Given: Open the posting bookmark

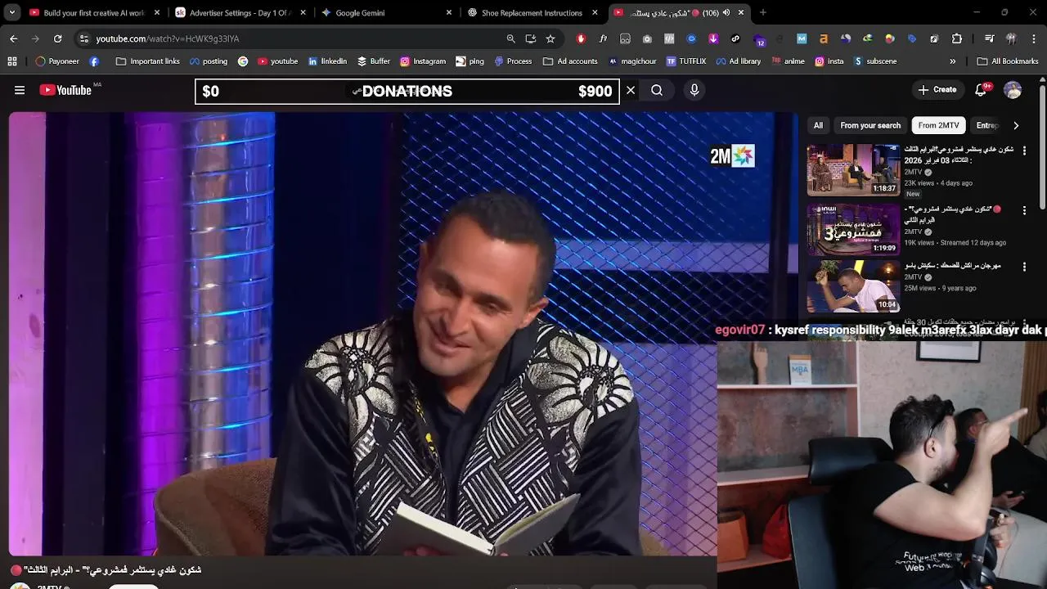Looking at the screenshot, I should (x=209, y=61).
